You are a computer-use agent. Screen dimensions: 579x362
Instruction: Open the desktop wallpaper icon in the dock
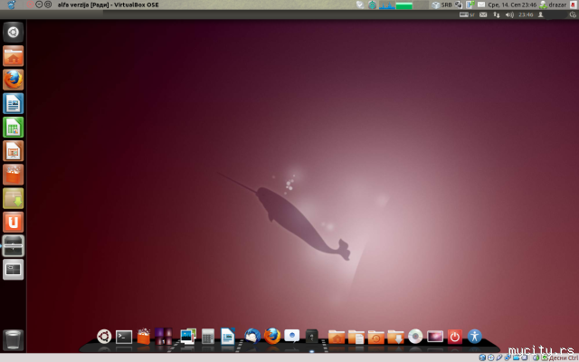(x=435, y=337)
